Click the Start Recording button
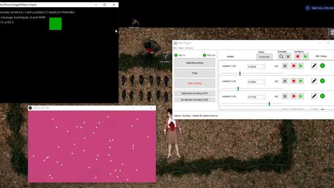 coord(195,63)
